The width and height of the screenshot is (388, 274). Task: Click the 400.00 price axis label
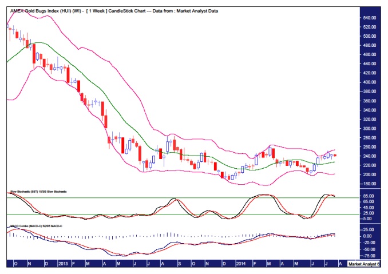pyautogui.click(x=370, y=82)
